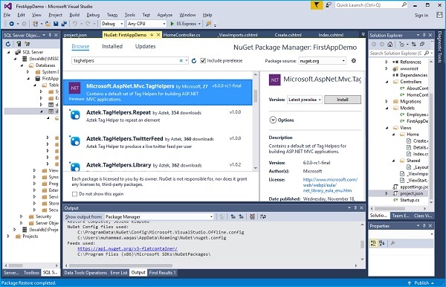446x287 pixels.
Task: Click Publish in the status bar
Action: click(x=421, y=283)
